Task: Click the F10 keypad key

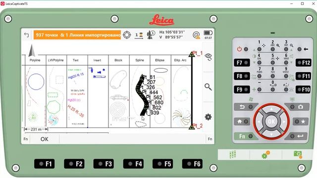Action: coord(303,89)
